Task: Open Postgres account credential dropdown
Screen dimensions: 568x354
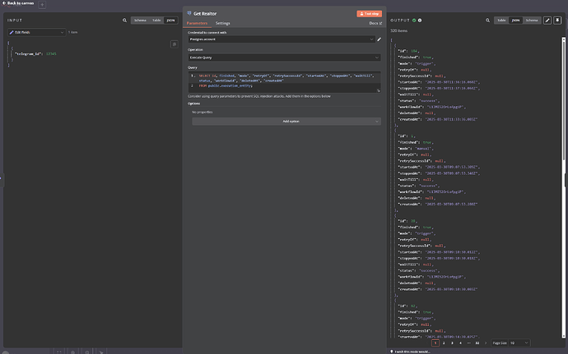Action: [281, 39]
